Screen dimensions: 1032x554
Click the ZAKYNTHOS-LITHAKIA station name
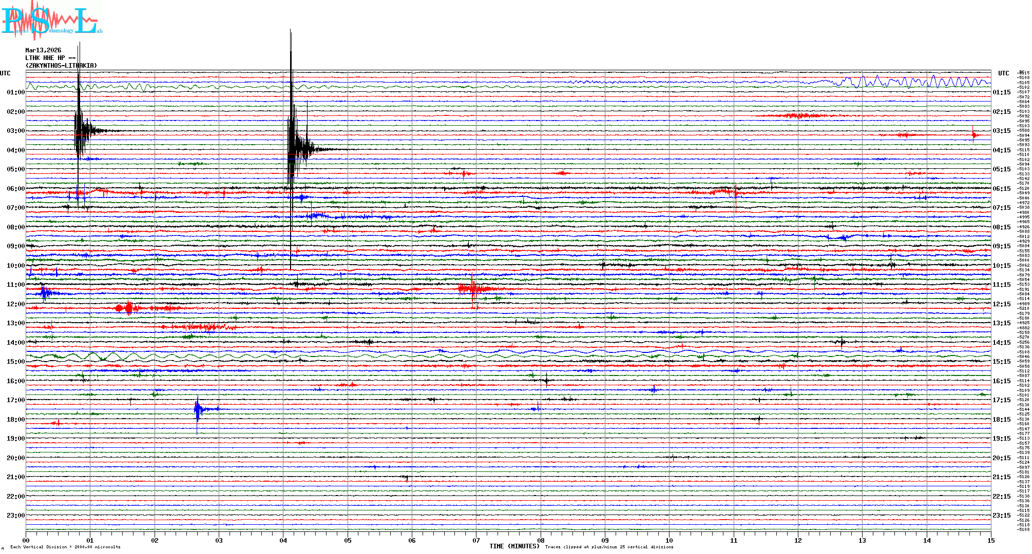(61, 66)
